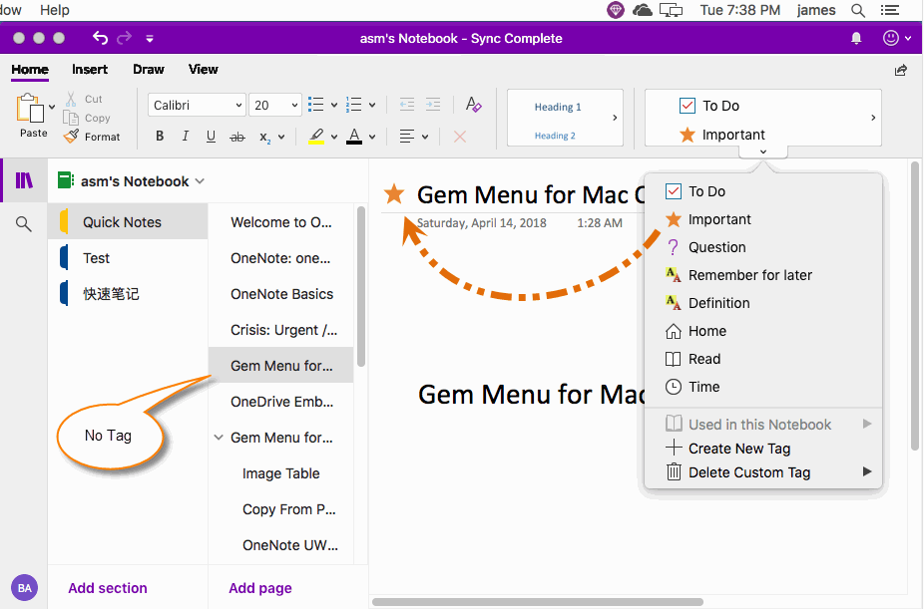This screenshot has width=924, height=609.
Task: Apply strikethrough formatting
Action: click(236, 137)
